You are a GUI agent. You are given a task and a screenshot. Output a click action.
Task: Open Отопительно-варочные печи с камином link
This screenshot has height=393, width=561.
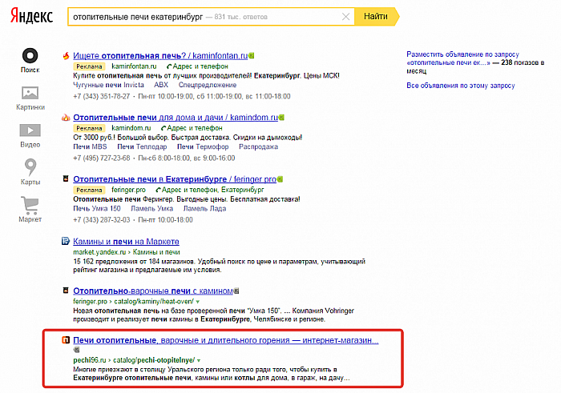153,291
